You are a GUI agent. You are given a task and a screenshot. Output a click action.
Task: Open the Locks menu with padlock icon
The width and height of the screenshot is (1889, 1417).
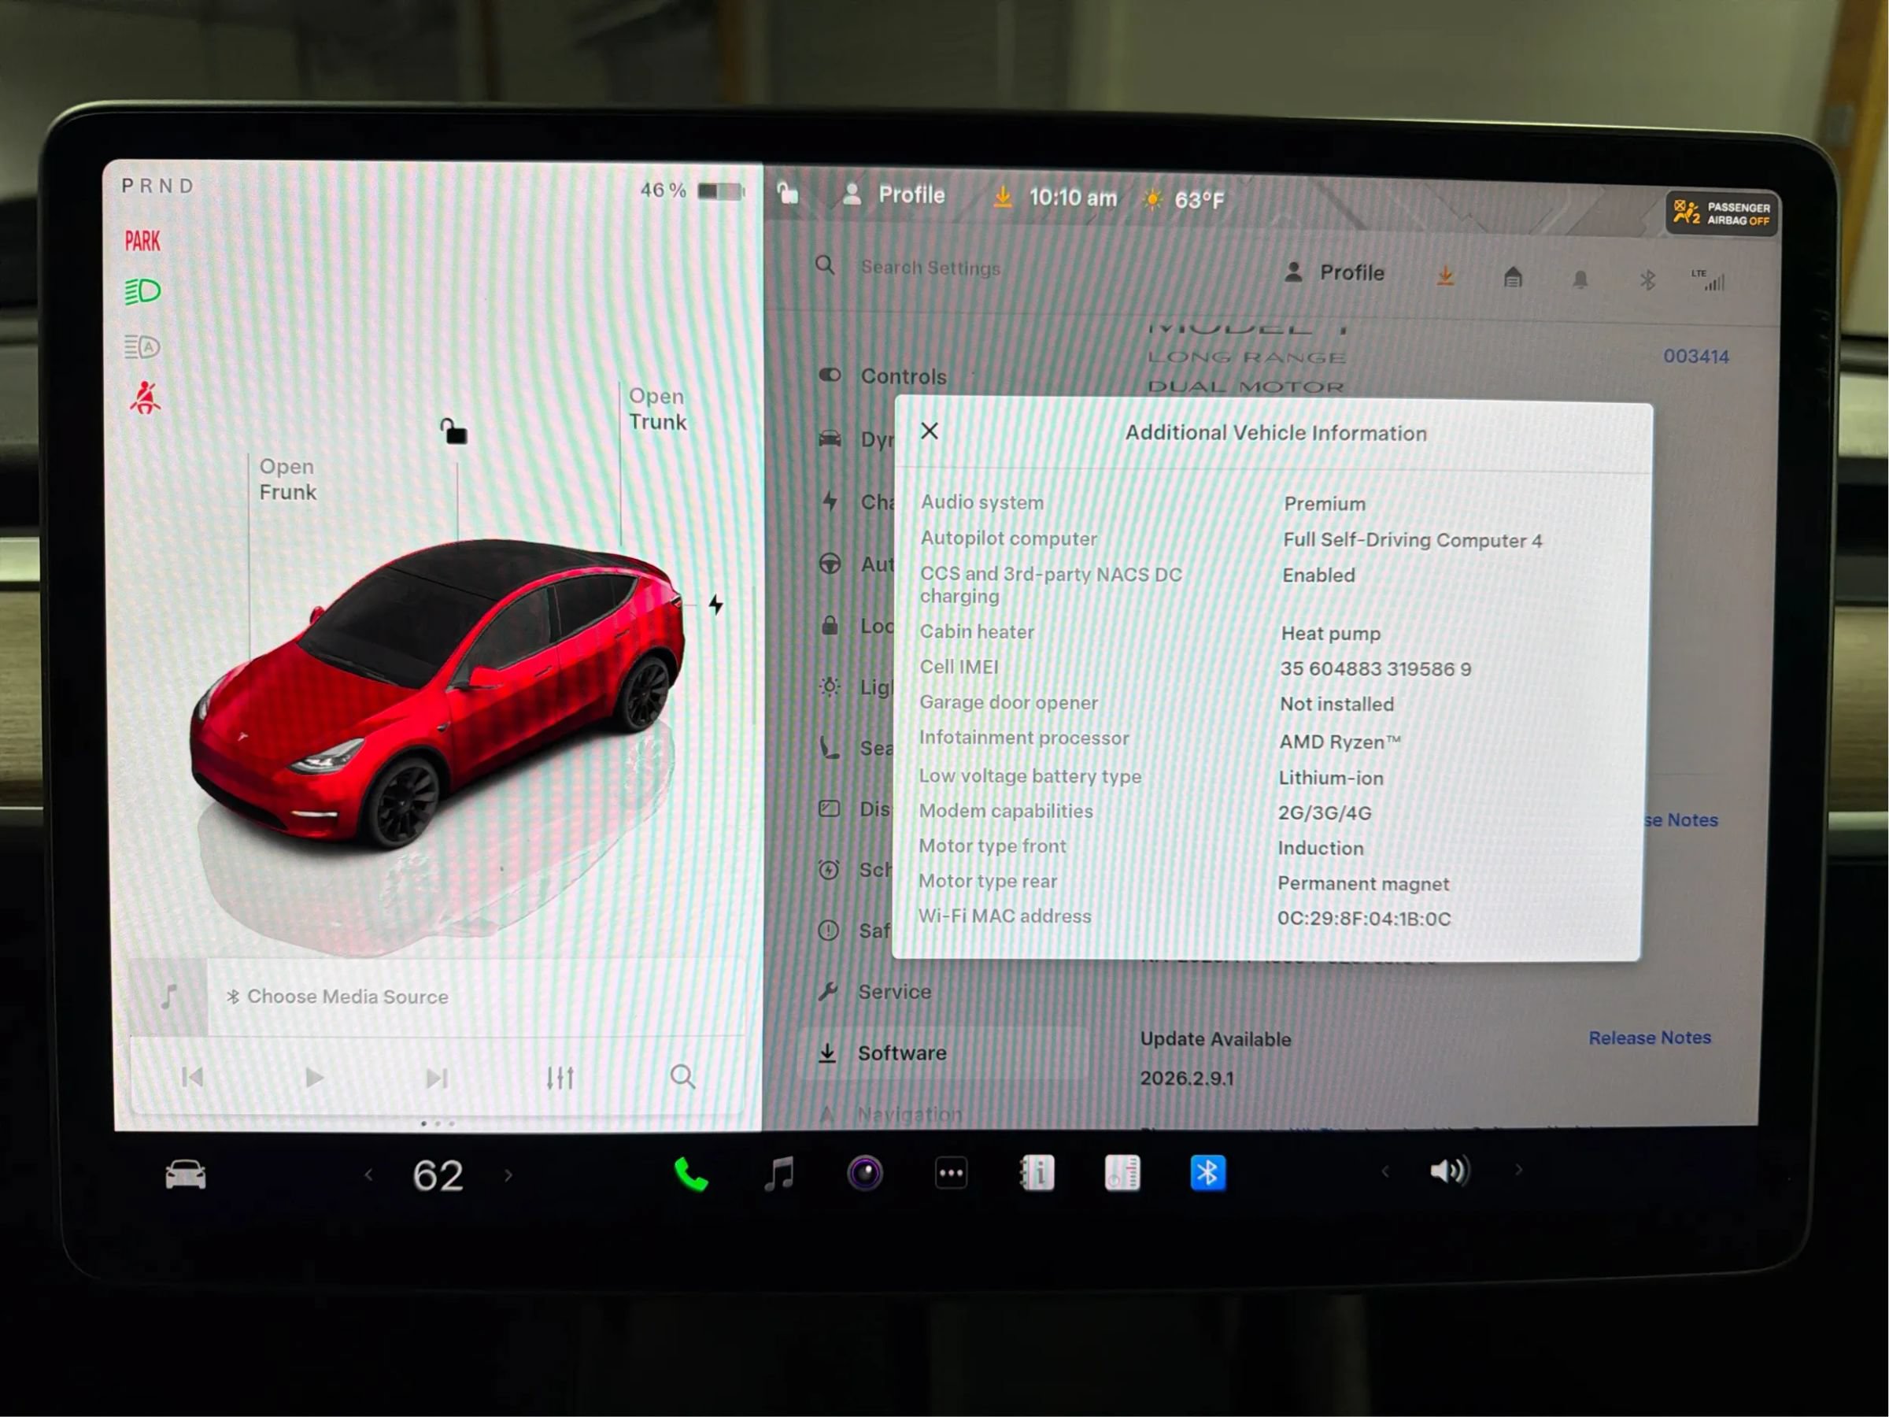point(856,626)
